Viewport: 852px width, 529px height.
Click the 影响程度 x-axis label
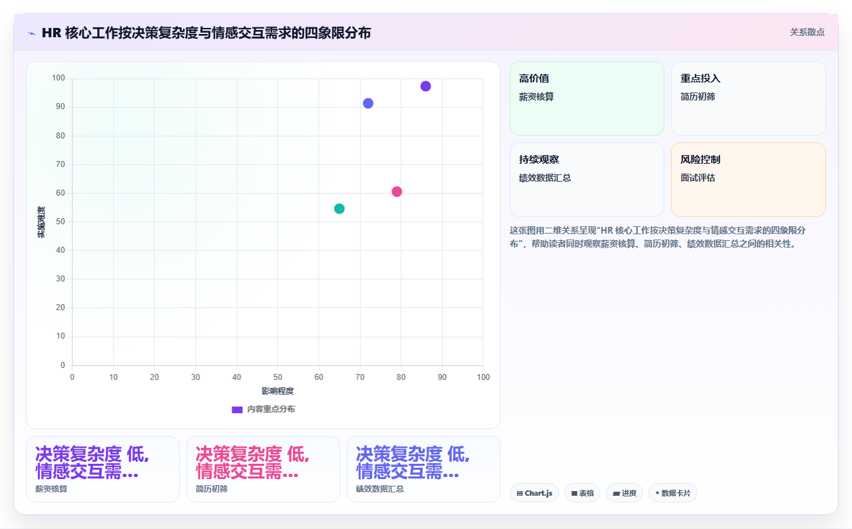tap(278, 391)
